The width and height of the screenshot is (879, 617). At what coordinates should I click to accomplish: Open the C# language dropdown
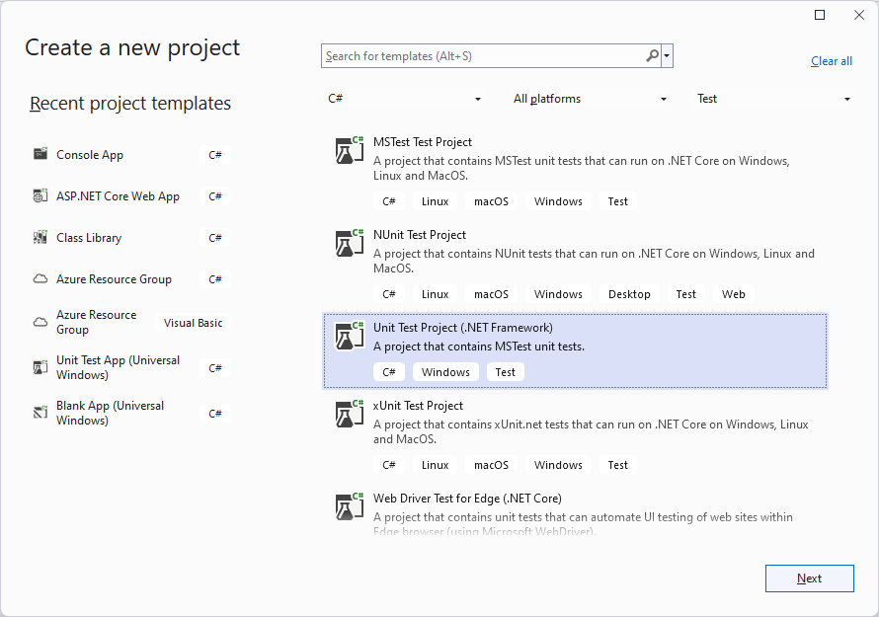point(405,98)
